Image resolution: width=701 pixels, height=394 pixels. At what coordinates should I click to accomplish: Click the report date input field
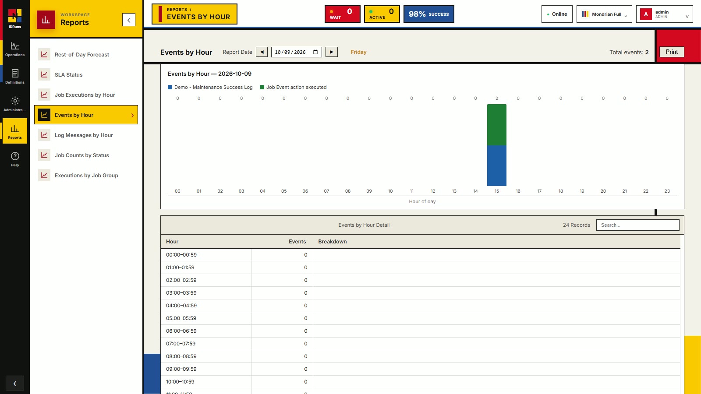(297, 52)
